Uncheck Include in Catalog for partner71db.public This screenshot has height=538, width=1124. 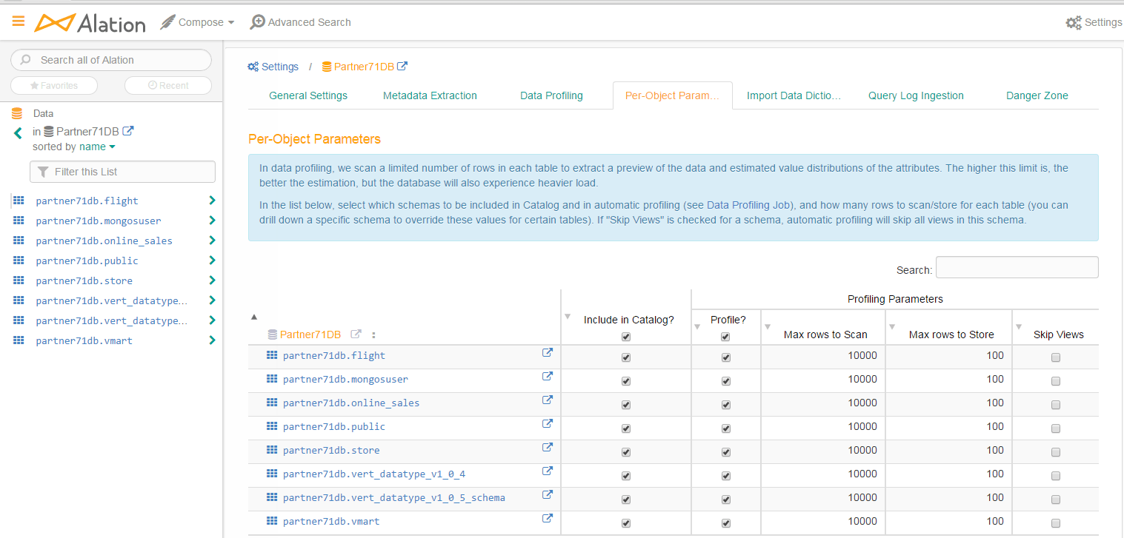[x=625, y=428]
